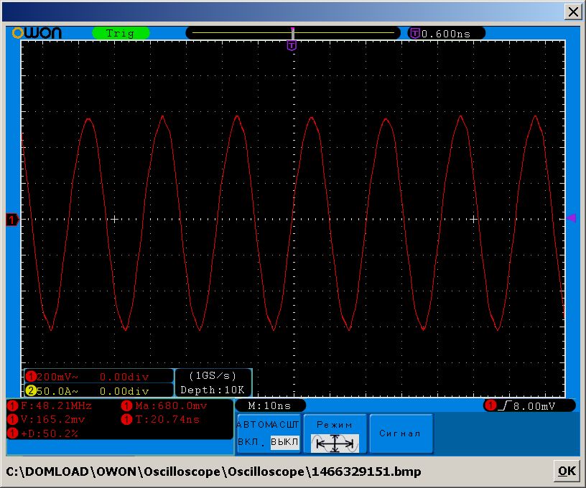Image resolution: width=586 pixels, height=488 pixels.
Task: Click the red channel 1 ground marker
Action: pos(12,220)
